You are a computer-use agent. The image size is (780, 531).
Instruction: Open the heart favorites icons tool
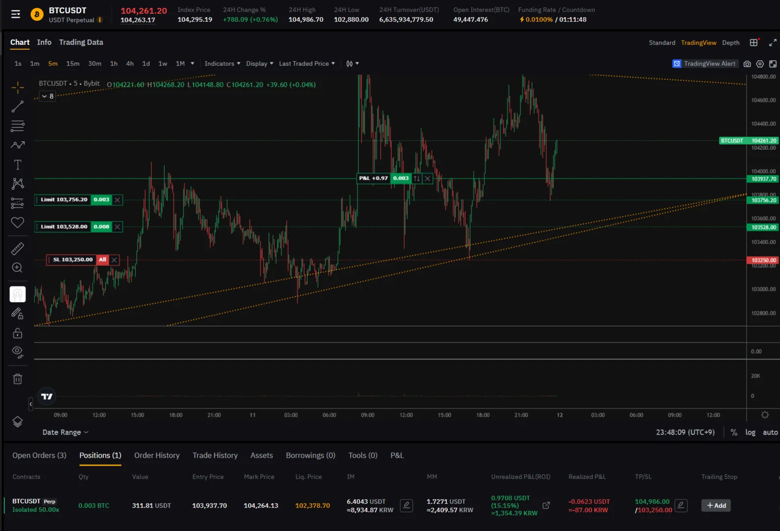coord(18,223)
